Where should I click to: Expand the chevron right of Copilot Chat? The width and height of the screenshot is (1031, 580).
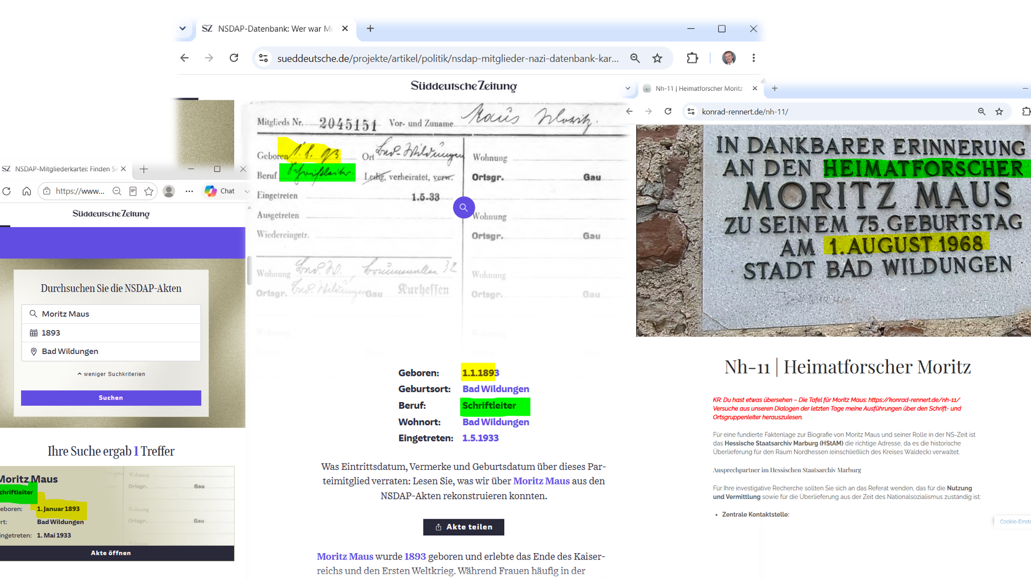coord(246,191)
